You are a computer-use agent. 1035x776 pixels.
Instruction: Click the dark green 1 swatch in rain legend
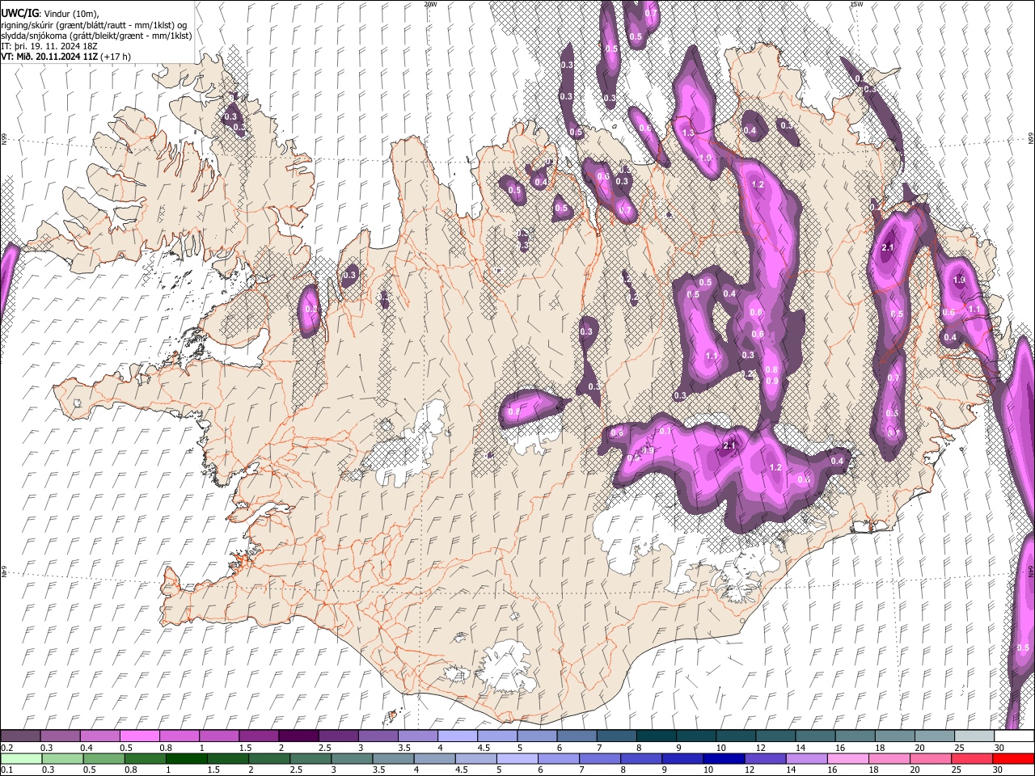[x=186, y=759]
